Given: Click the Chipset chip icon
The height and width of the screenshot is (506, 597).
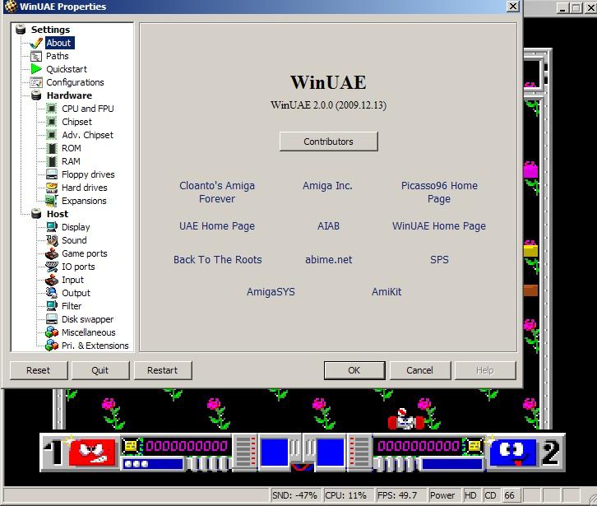Looking at the screenshot, I should point(52,122).
